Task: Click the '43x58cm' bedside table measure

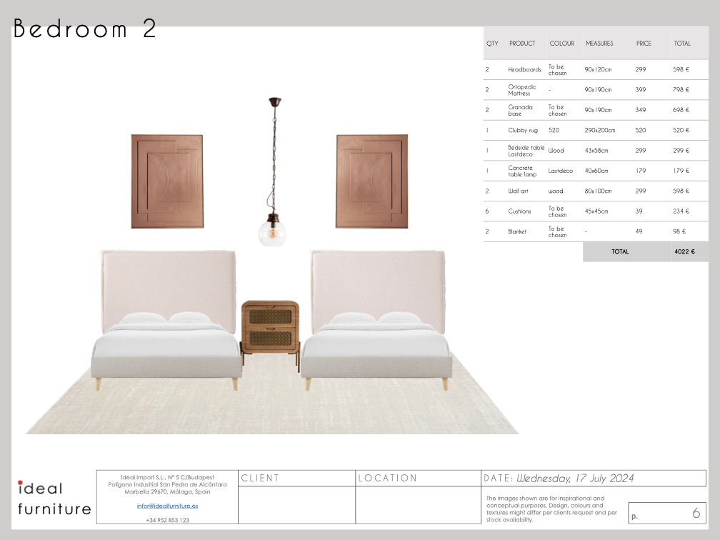Action: (x=596, y=151)
